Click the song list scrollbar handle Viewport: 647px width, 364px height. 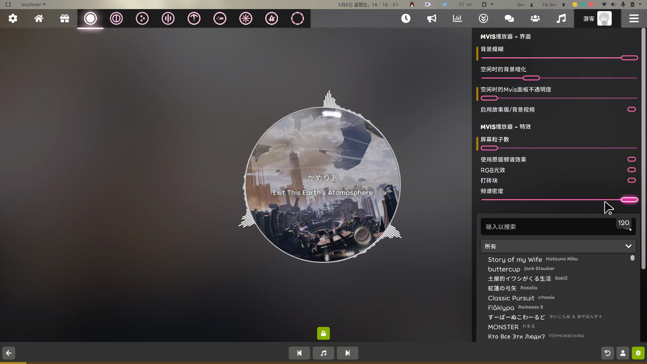pyautogui.click(x=633, y=258)
